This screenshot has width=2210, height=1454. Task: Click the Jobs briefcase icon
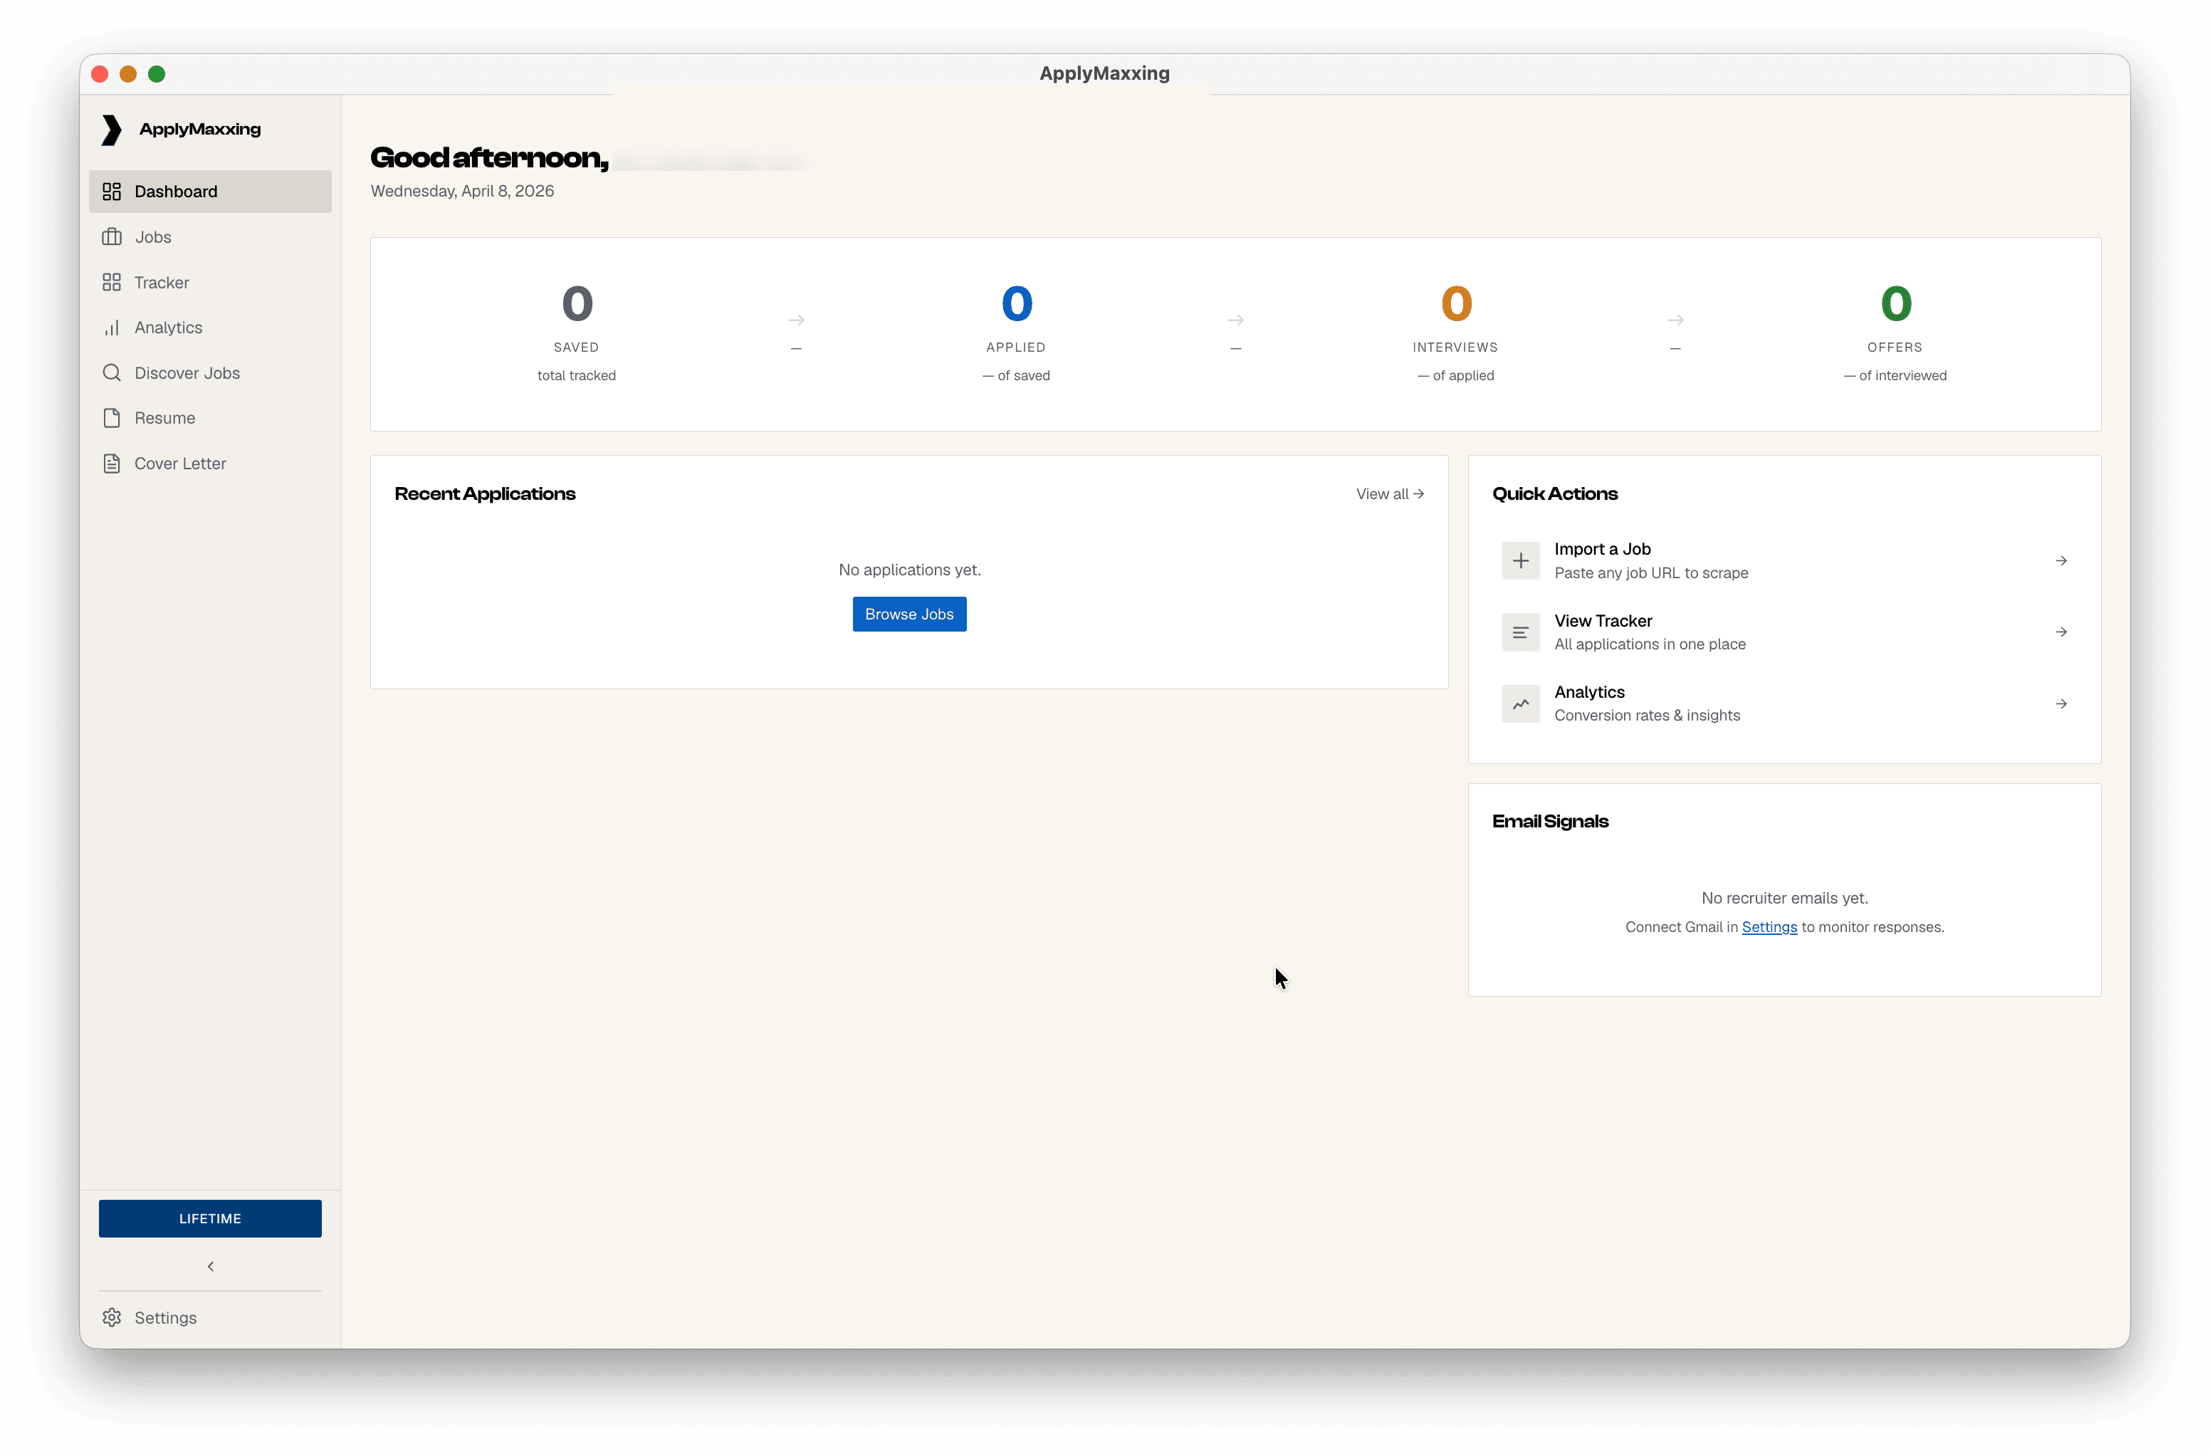coord(112,237)
